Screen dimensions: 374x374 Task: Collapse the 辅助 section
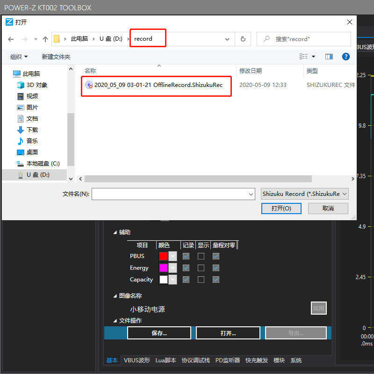[115, 232]
